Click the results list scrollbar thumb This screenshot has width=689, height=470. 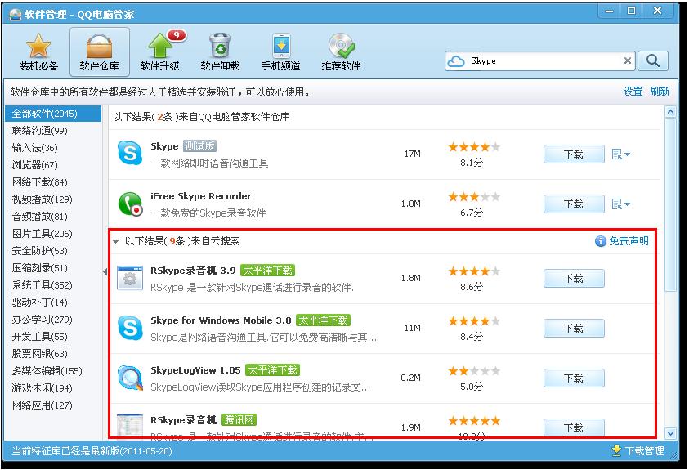point(670,204)
